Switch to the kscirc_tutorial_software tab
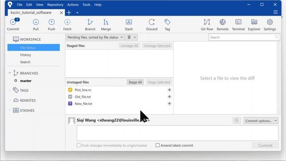 (x=31, y=13)
